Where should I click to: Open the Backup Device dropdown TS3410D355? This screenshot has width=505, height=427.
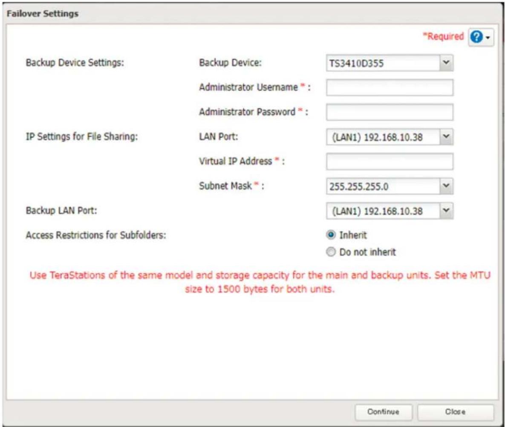tap(390, 63)
